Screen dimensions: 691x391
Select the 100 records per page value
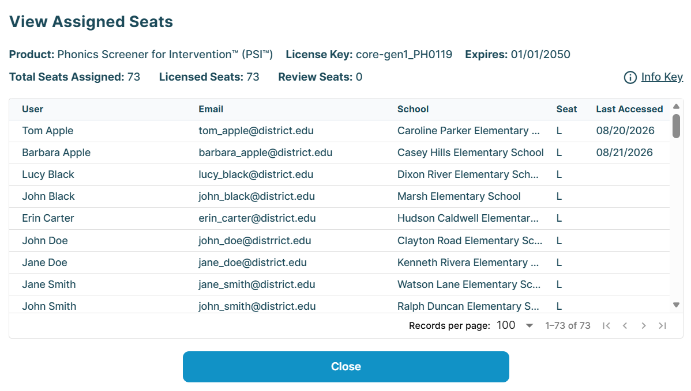pos(506,325)
